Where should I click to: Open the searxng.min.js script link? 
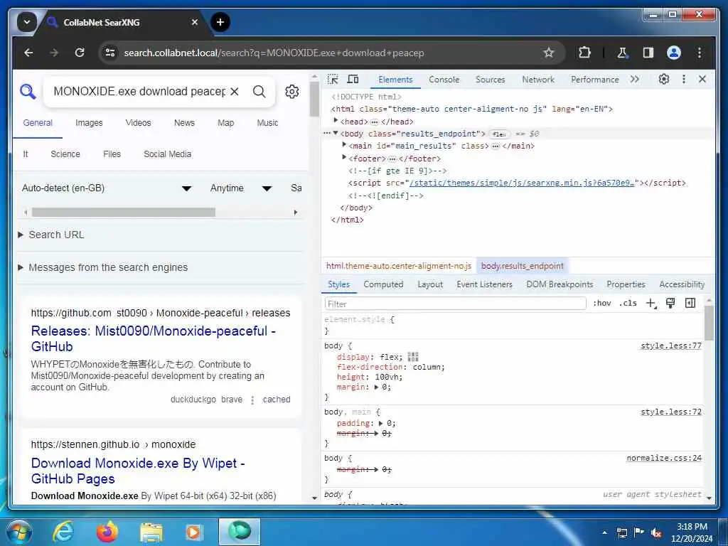[522, 183]
